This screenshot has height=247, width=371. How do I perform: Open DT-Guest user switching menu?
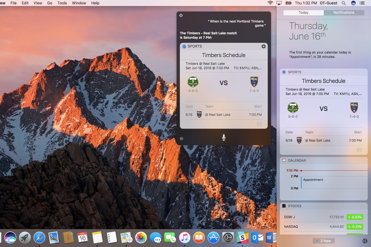coord(328,3)
